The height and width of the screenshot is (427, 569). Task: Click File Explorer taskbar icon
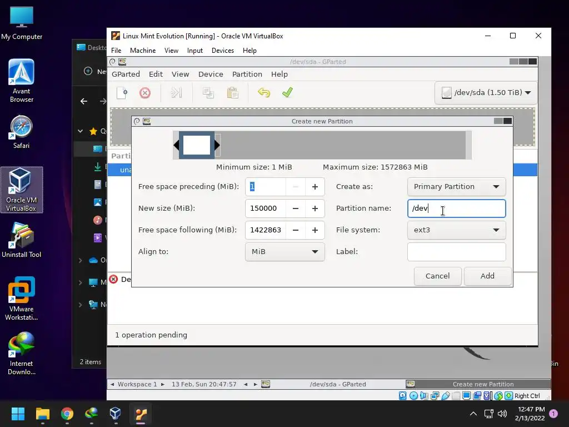click(x=42, y=414)
